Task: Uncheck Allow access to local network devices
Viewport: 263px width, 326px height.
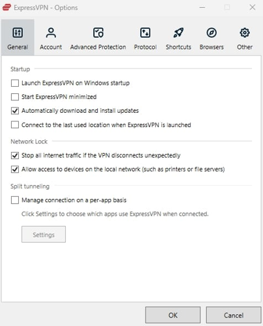Action: (15, 170)
